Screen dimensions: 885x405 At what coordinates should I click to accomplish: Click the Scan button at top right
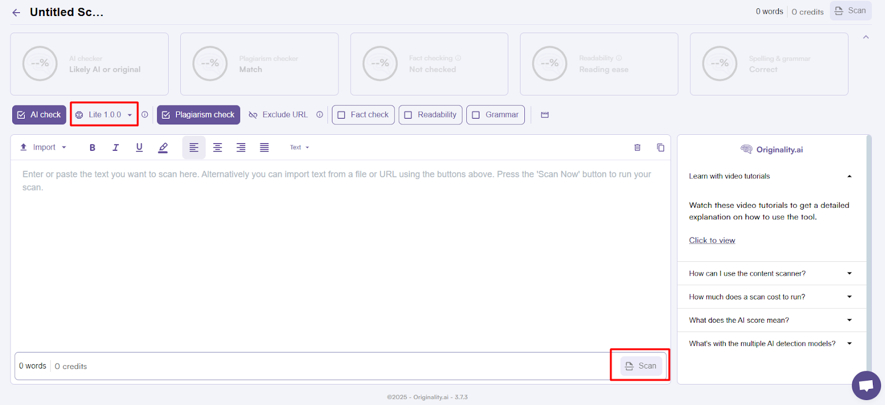(x=851, y=11)
